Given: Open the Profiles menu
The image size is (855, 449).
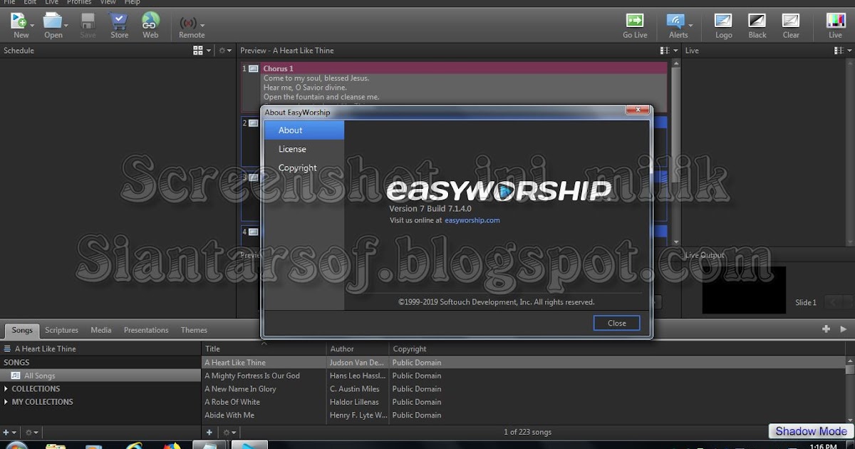Looking at the screenshot, I should coord(79,2).
